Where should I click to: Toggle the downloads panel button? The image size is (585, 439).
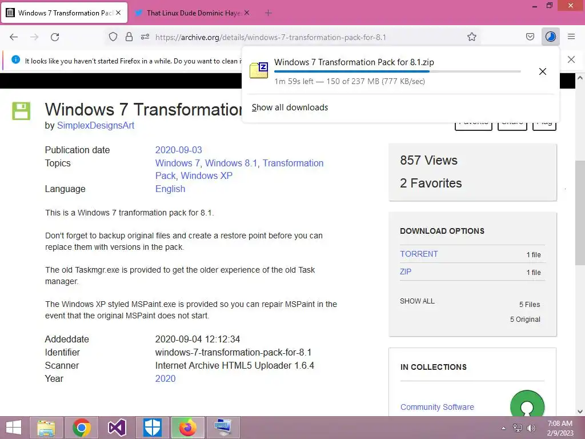pyautogui.click(x=550, y=37)
